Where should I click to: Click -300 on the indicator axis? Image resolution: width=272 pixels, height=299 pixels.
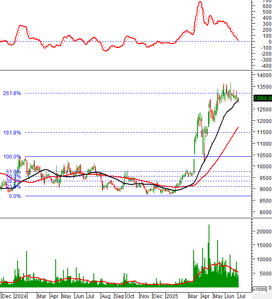coord(266,60)
